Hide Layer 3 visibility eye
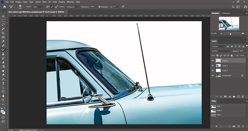Image resolution: width=248 pixels, height=131 pixels. (x=212, y=60)
